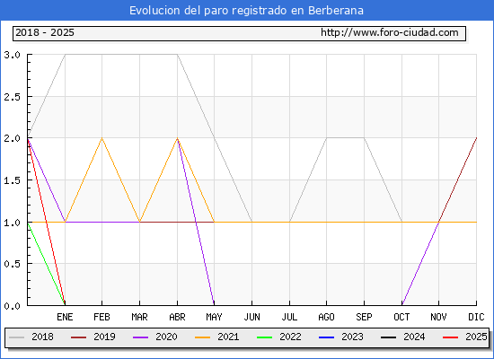494x359 pixels.
Task: Click the SEP month axis label
Action: pos(364,317)
